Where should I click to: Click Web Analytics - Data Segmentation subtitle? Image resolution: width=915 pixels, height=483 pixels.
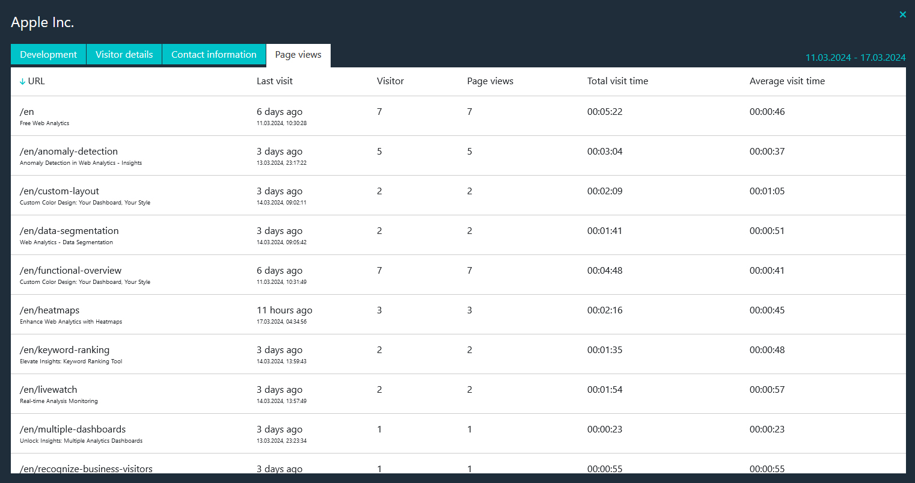click(x=66, y=242)
